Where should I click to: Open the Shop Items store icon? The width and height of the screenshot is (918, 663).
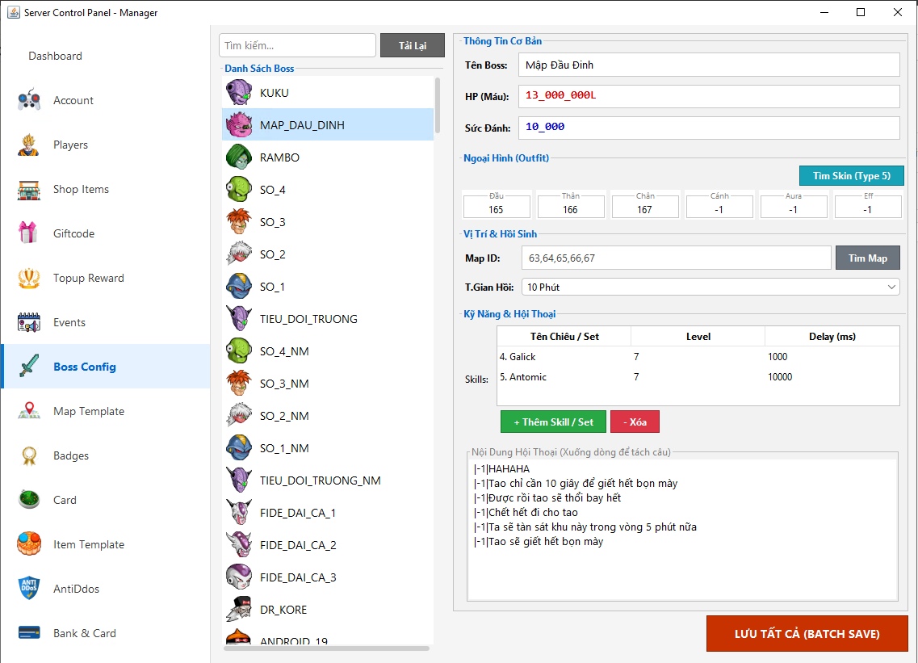29,189
